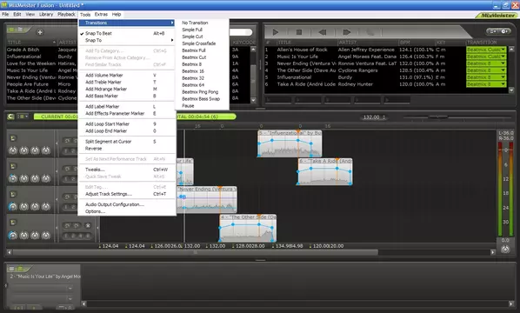Open the File menu

pyautogui.click(x=5, y=14)
